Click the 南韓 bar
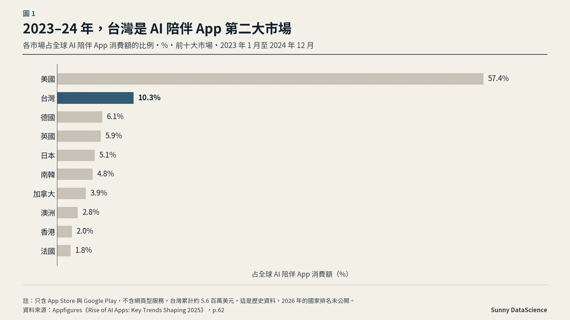 [75, 174]
